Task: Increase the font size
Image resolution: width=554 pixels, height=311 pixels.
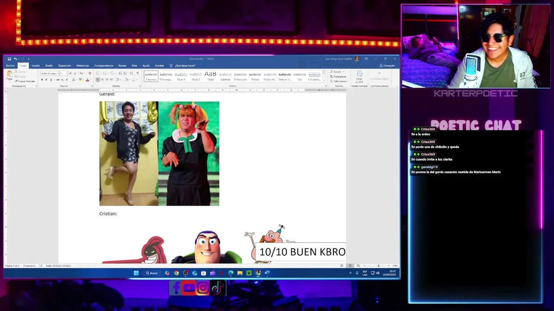Action: (x=70, y=73)
